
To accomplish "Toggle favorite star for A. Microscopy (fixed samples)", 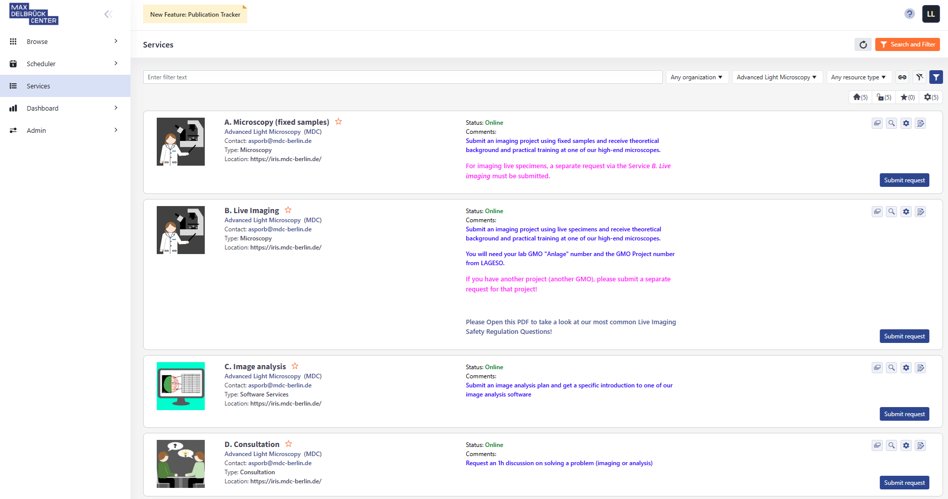I will (x=339, y=122).
